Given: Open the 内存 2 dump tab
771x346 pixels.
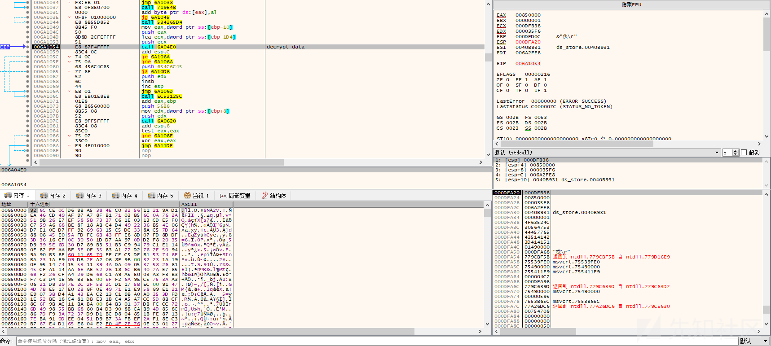Looking at the screenshot, I should 53,196.
